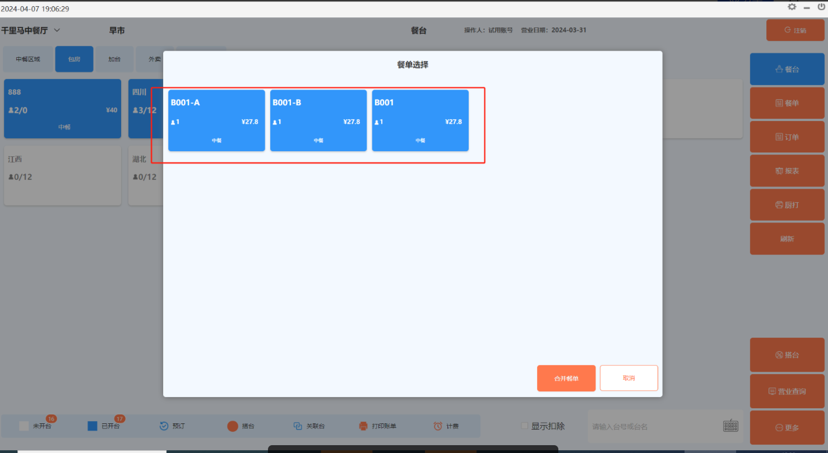Open the 更多 more options button
The height and width of the screenshot is (453, 828).
[787, 428]
